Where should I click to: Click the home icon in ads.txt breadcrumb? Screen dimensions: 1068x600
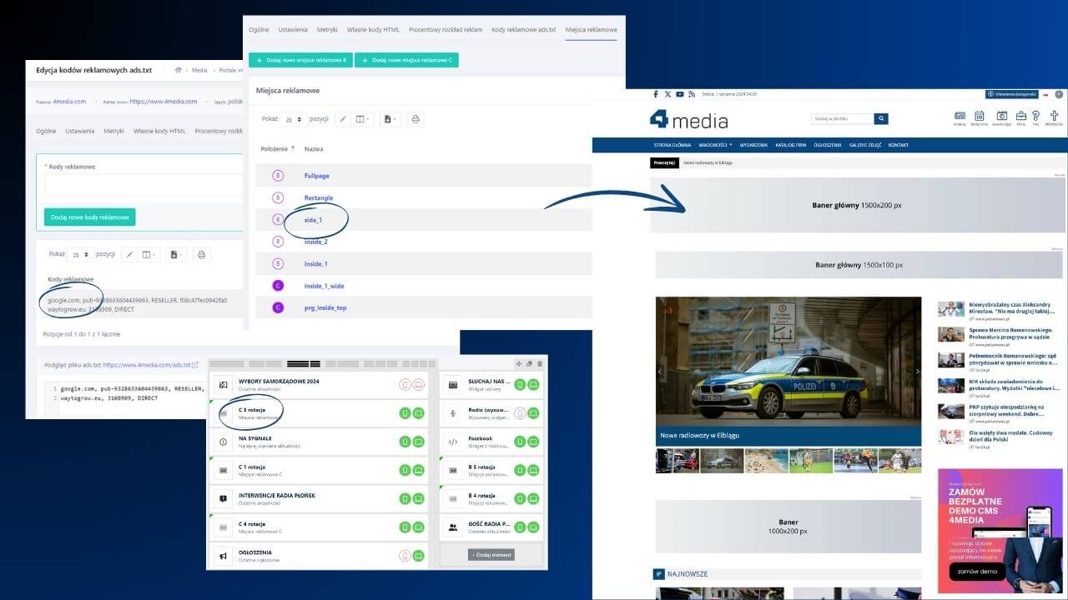(178, 70)
